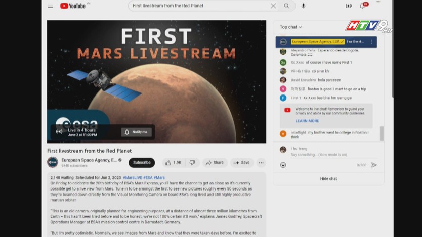
Task: Click the Welcome to live chat YouTube icon
Action: tap(287, 110)
